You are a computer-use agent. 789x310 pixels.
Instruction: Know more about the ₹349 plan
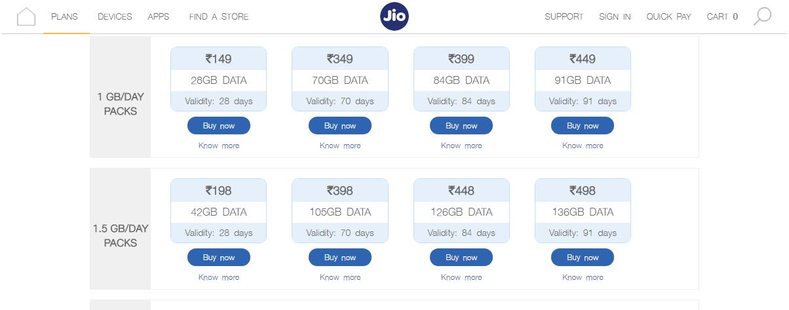coord(340,145)
